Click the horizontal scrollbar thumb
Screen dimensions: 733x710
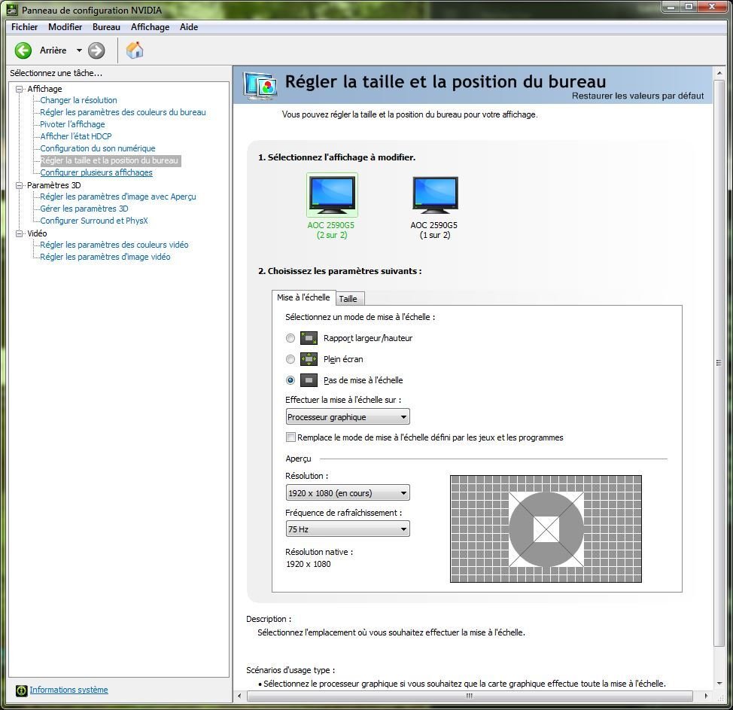tap(470, 696)
